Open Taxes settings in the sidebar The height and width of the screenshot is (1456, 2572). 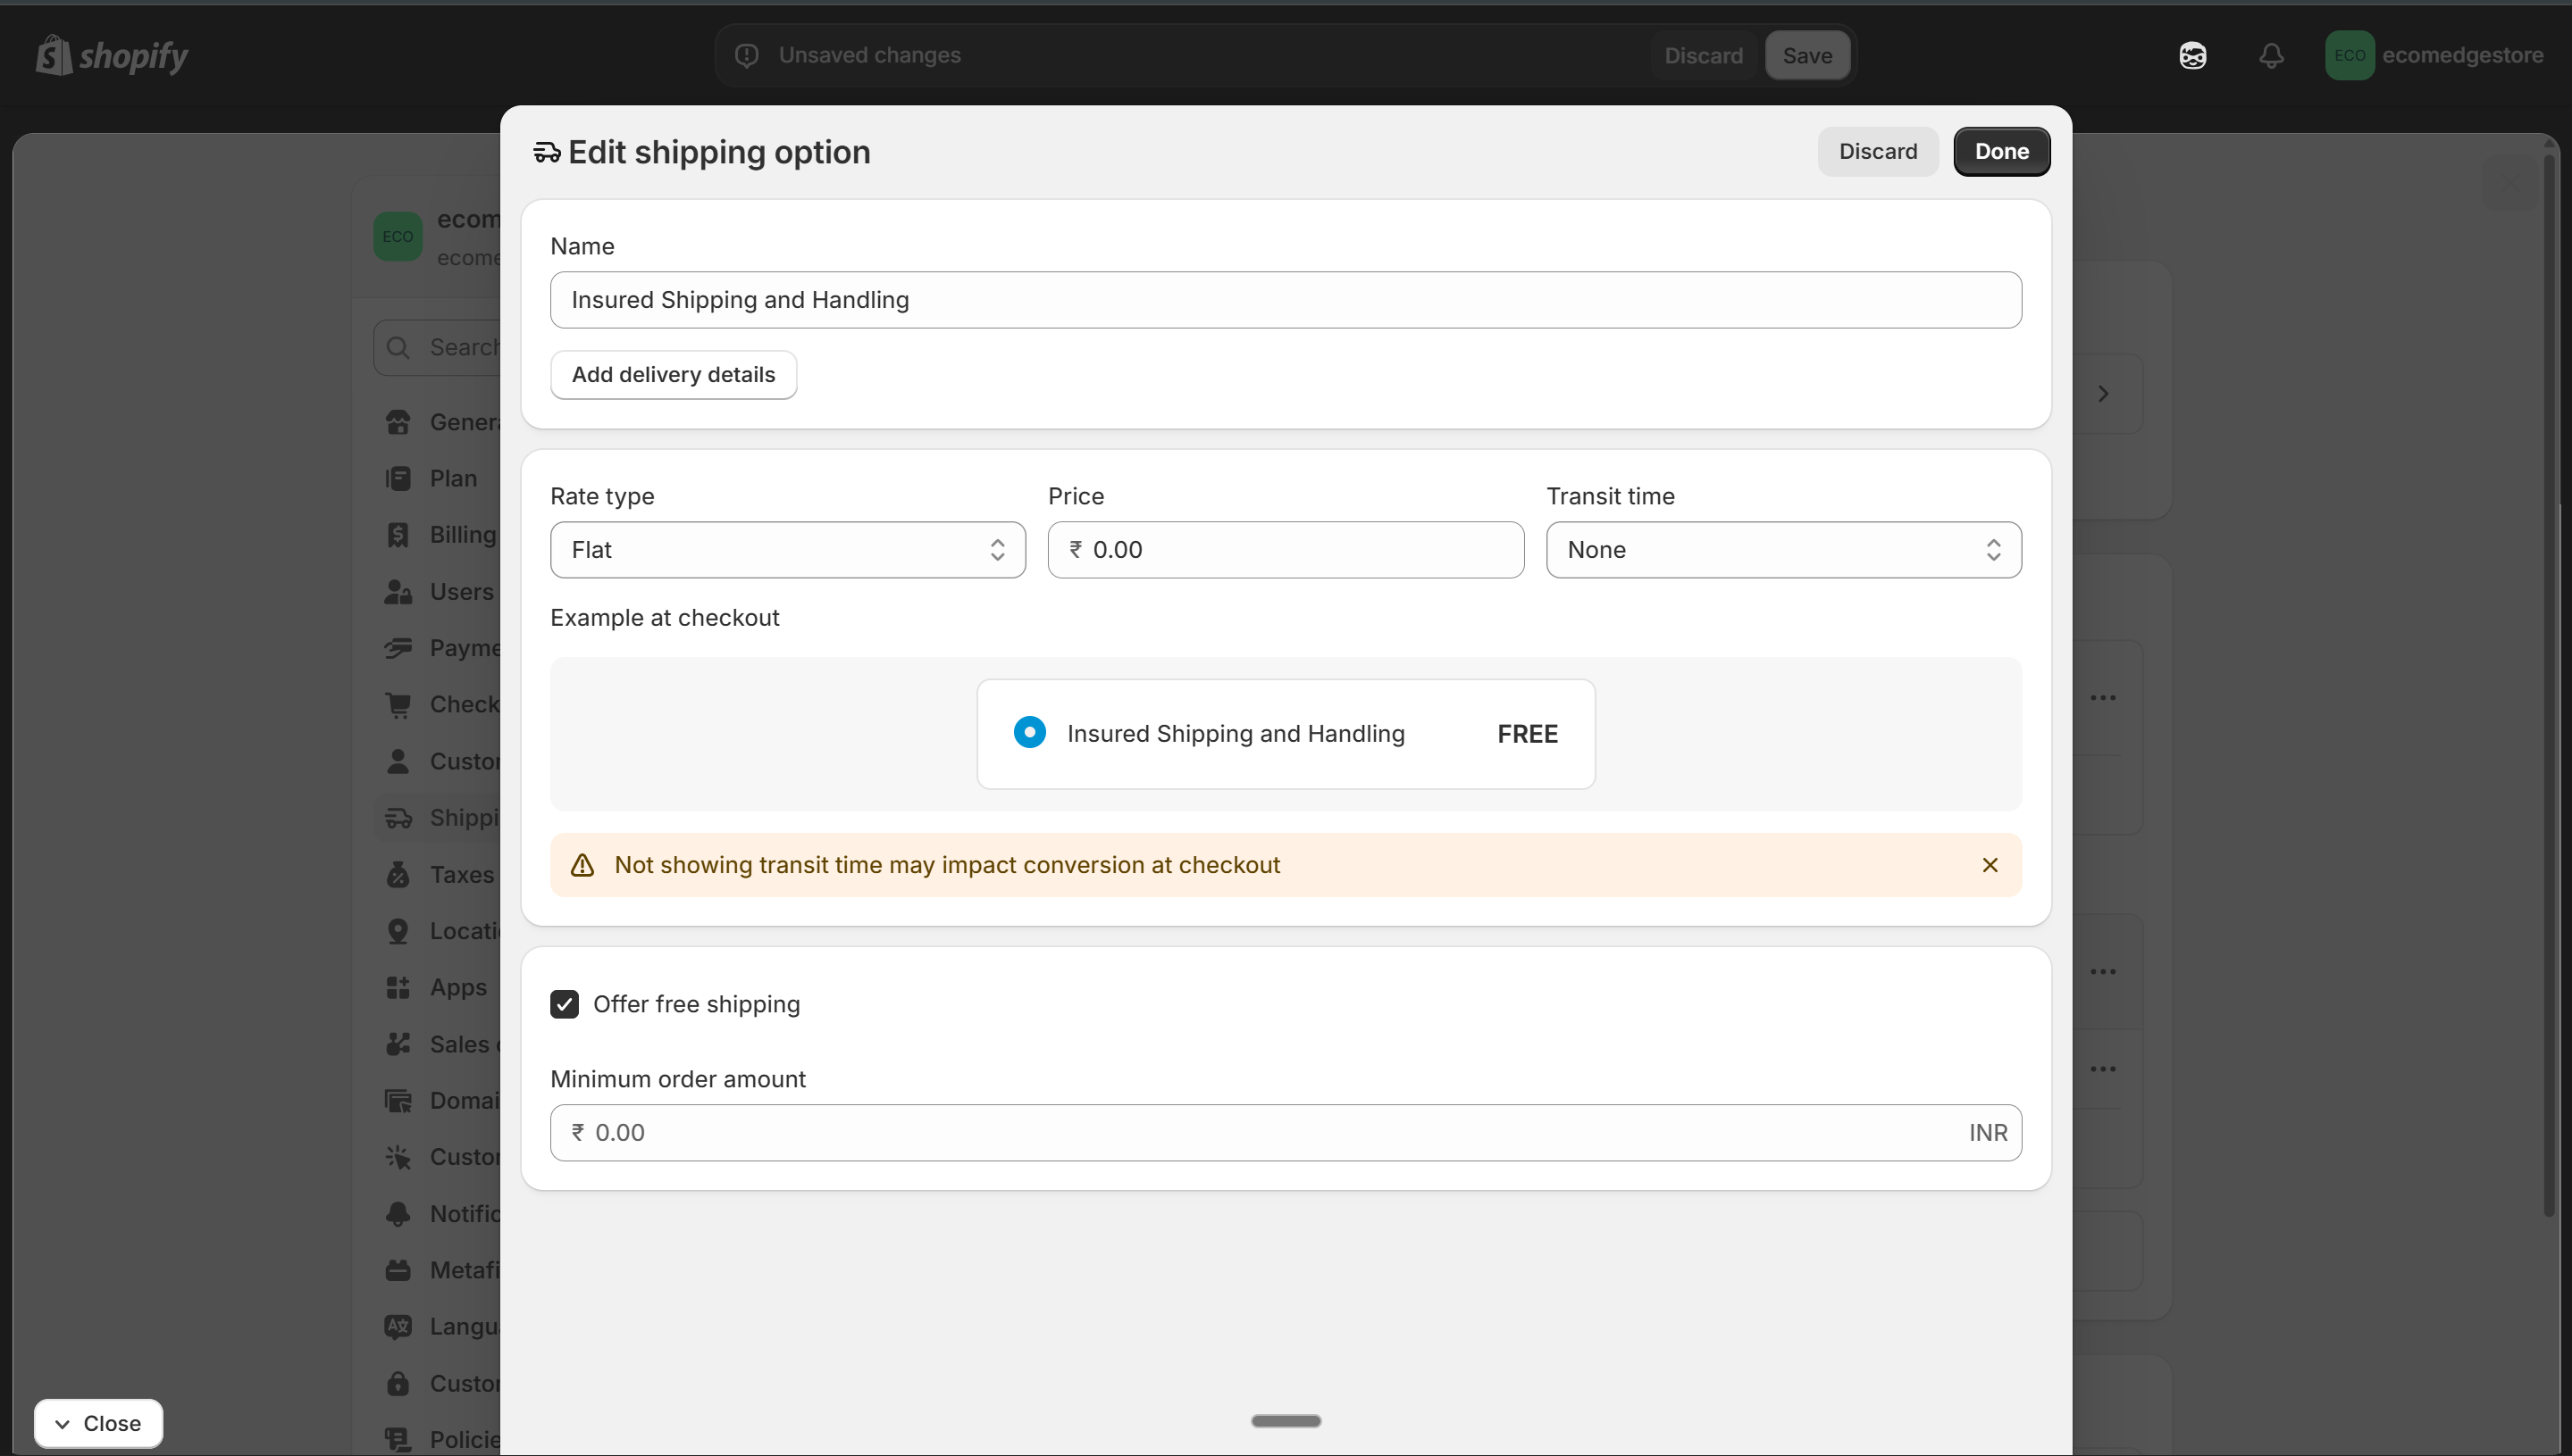399,873
